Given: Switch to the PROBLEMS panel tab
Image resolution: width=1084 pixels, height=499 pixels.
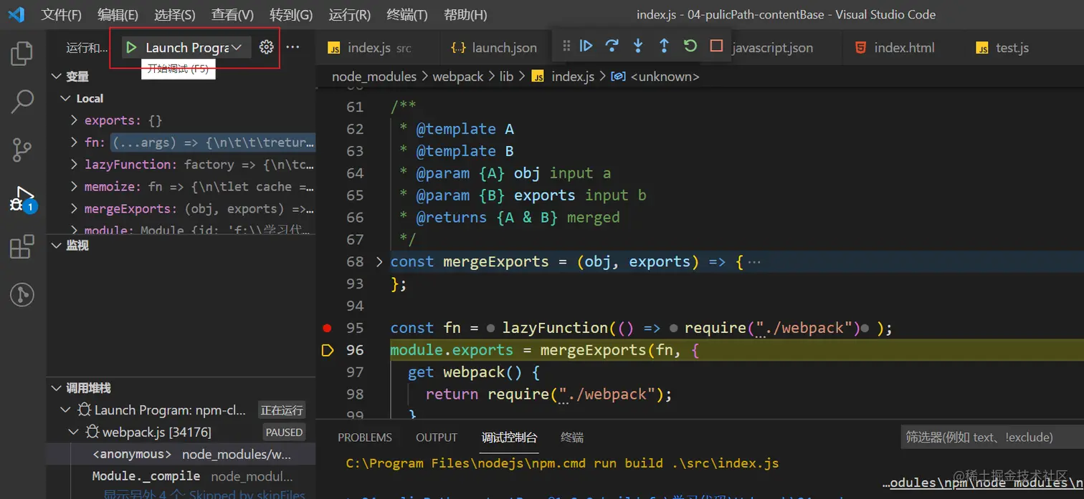Looking at the screenshot, I should tap(365, 437).
